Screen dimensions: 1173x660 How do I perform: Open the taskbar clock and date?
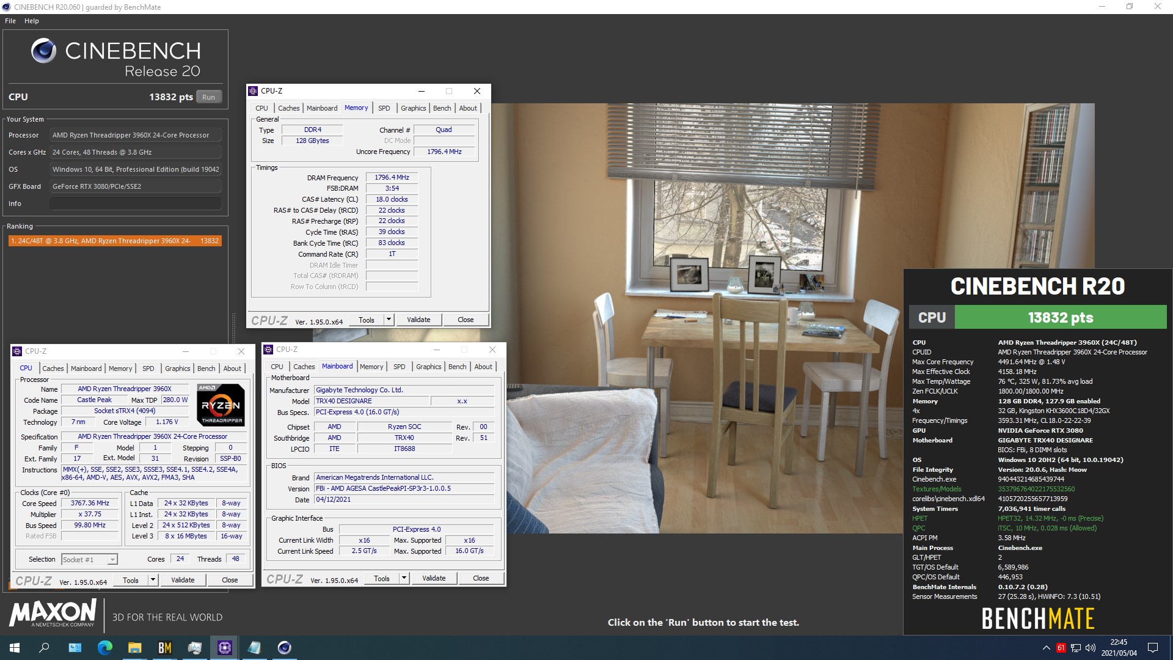point(1119,648)
